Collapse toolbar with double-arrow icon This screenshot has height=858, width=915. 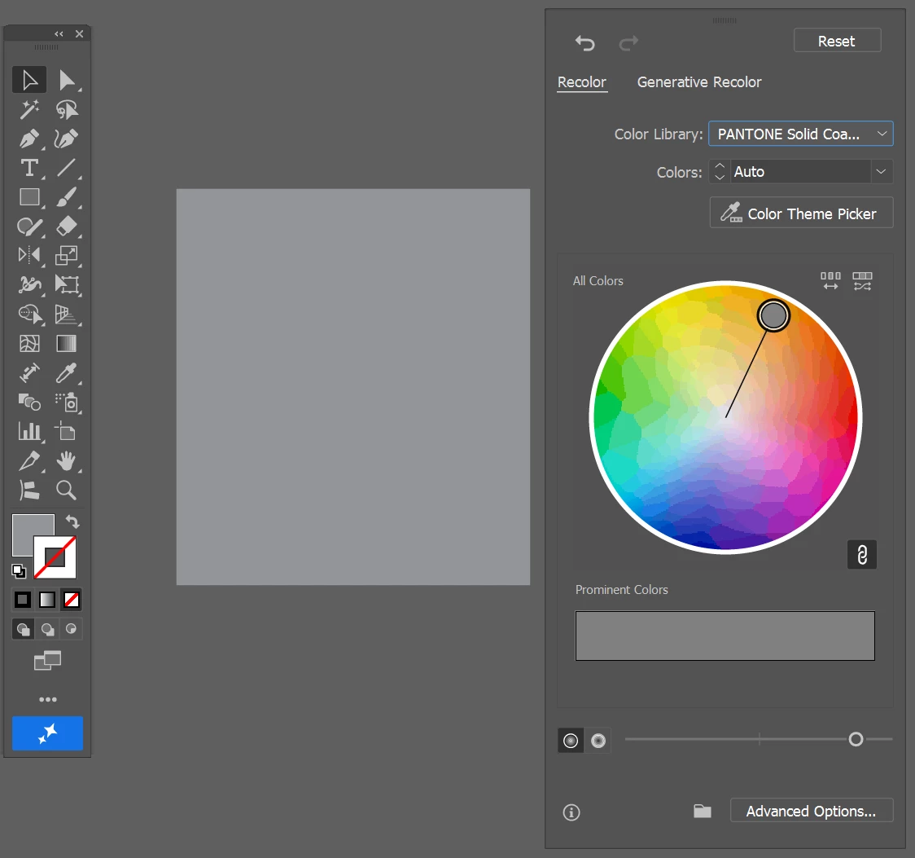click(59, 34)
